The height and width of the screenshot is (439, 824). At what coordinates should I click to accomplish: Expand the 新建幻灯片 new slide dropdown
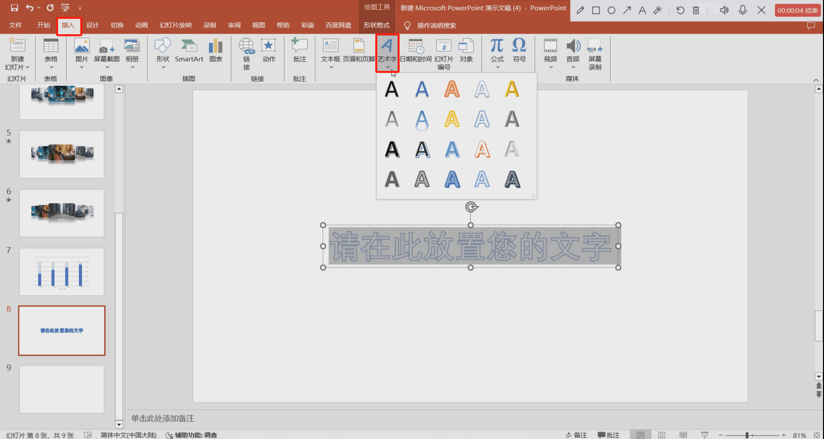click(x=17, y=67)
